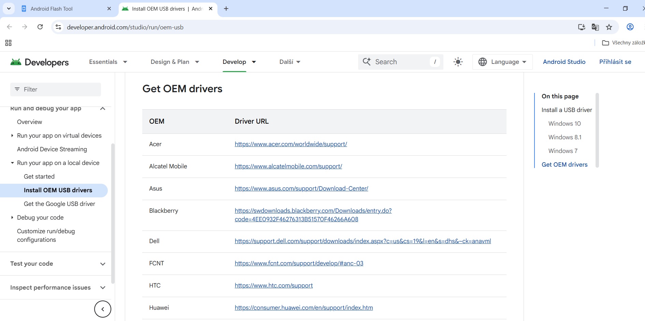
Task: Jump to Install a USB driver section
Action: pos(567,110)
